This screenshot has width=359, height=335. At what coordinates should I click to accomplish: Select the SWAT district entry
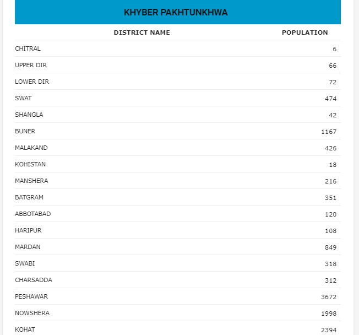point(23,98)
